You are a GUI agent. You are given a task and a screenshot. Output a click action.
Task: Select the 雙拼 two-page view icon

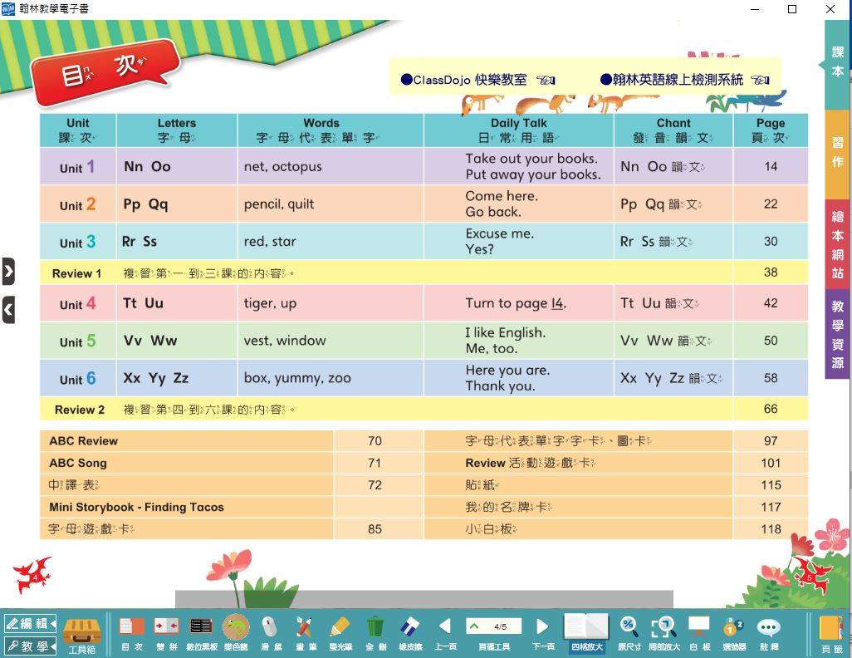(x=166, y=634)
